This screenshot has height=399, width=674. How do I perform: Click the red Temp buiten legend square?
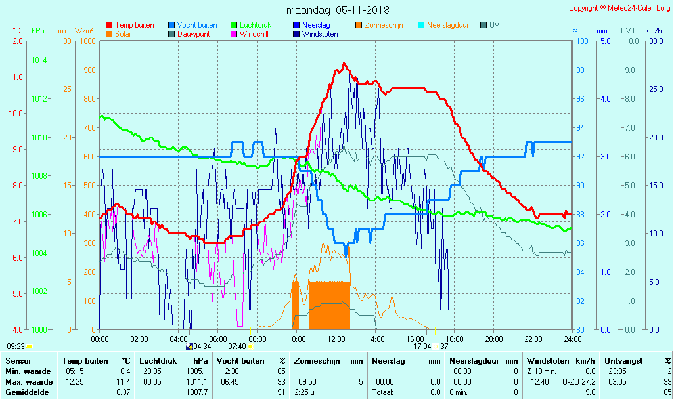click(109, 25)
